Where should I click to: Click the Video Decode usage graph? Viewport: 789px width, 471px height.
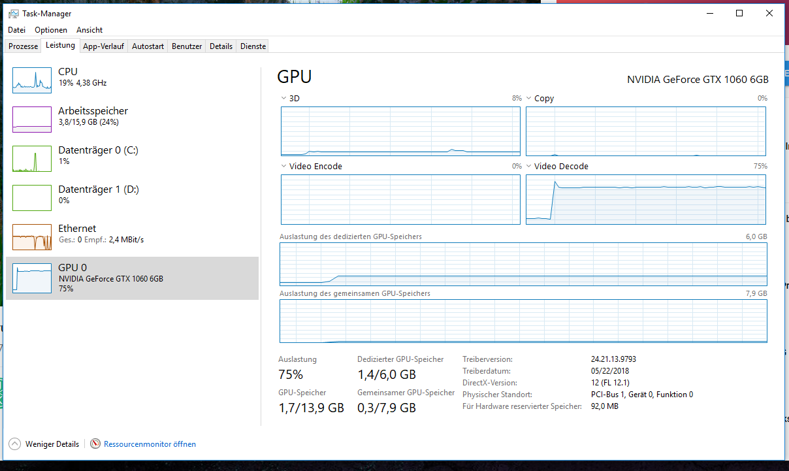(x=646, y=199)
